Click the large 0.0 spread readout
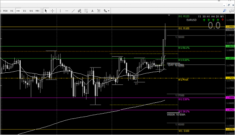 point(214,25)
